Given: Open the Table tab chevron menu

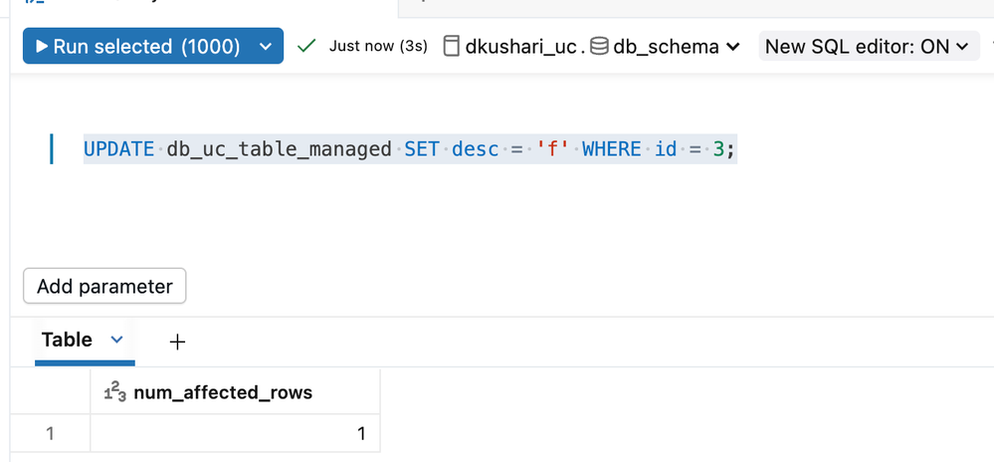Looking at the screenshot, I should click(116, 340).
